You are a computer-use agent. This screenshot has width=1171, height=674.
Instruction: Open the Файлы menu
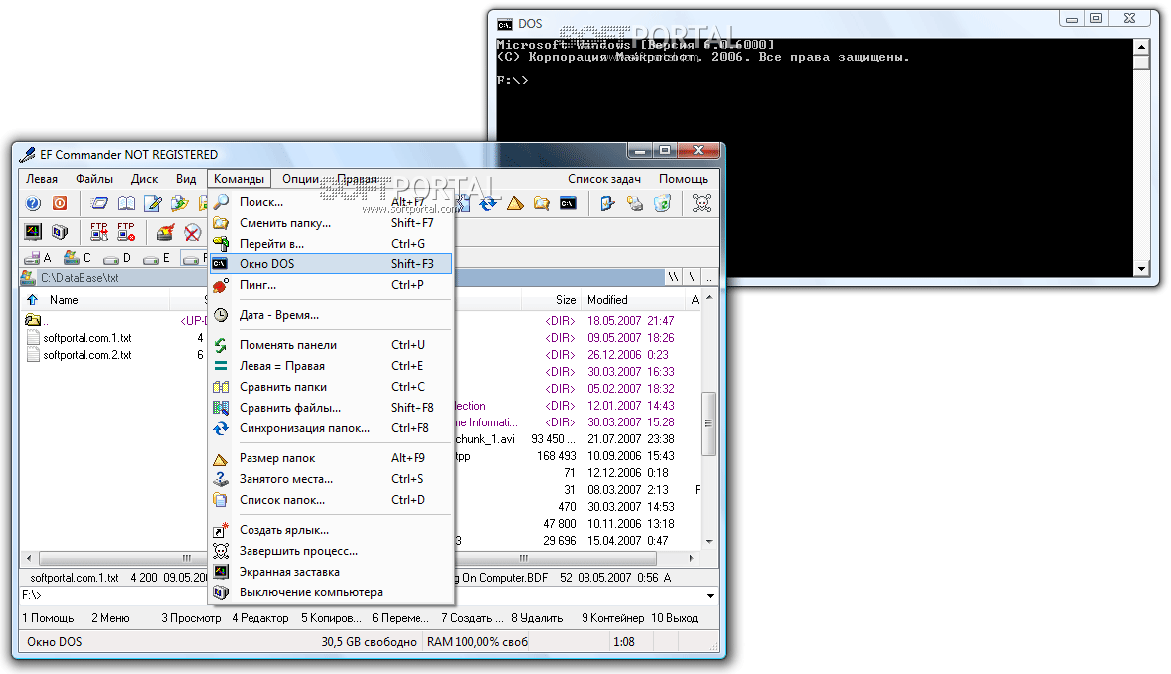(x=94, y=179)
